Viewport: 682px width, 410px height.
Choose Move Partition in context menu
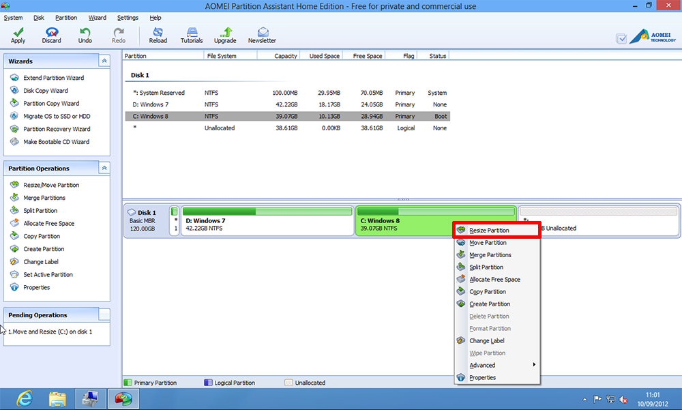tap(497, 242)
